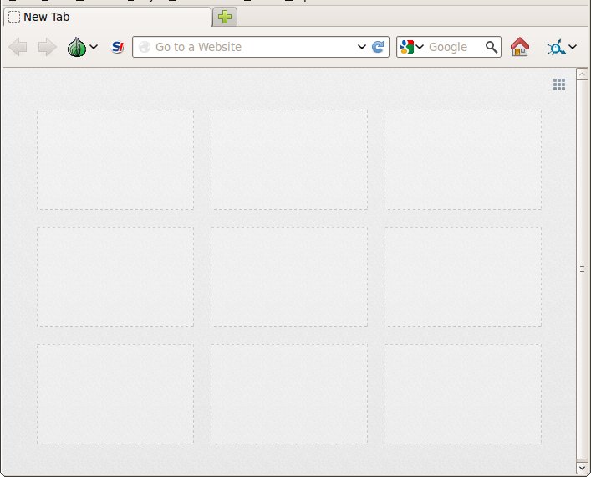The height and width of the screenshot is (477, 591).
Task: Expand the molecule icon dropdown arrow
Action: (573, 48)
